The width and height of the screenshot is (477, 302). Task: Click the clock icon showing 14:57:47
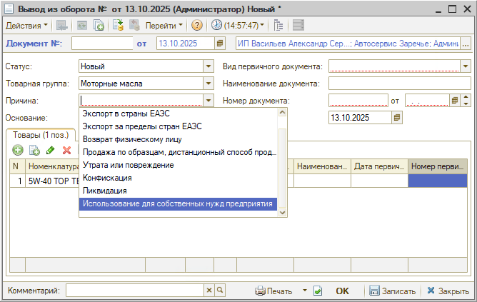(x=216, y=25)
